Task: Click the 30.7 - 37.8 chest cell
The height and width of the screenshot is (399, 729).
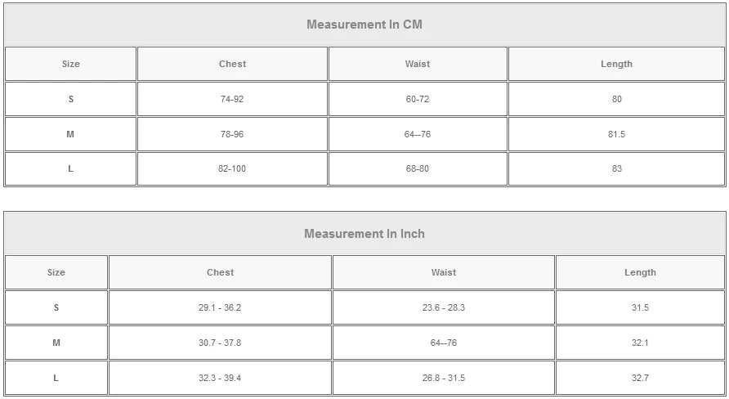Action: point(220,343)
